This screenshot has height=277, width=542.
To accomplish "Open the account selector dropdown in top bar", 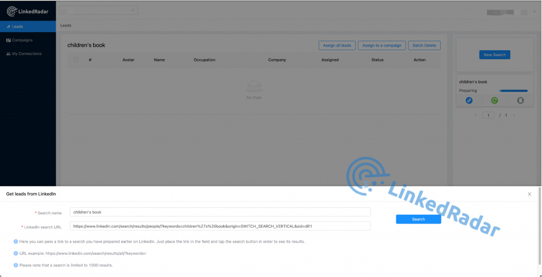I will (98, 10).
